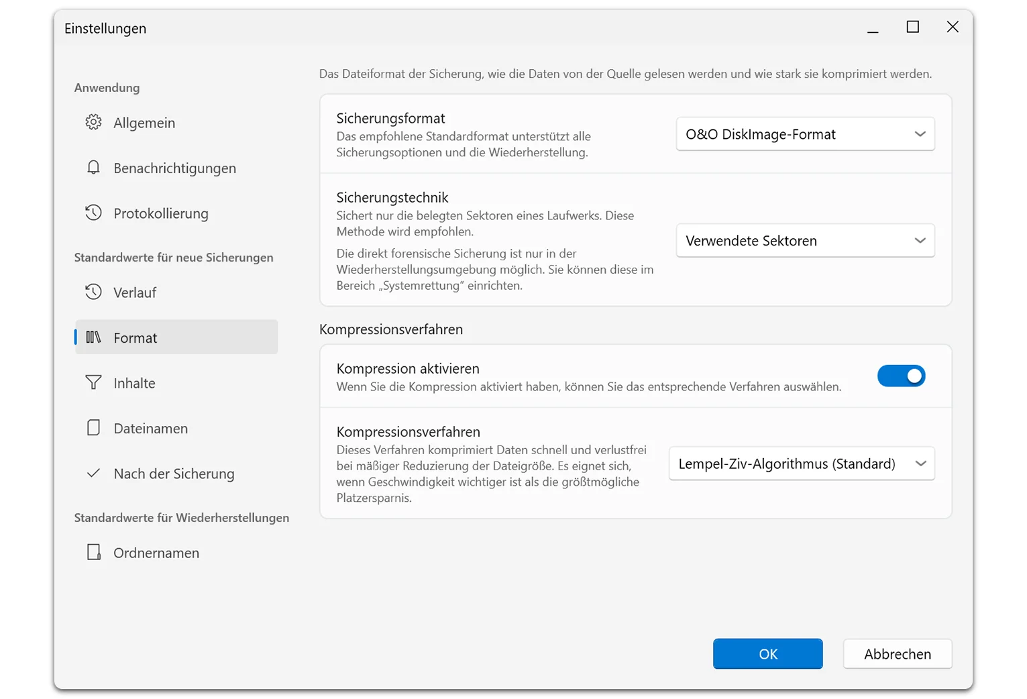Viewport: 1027px width, 699px height.
Task: Click the Sicherungstechnik setting title
Action: (392, 197)
